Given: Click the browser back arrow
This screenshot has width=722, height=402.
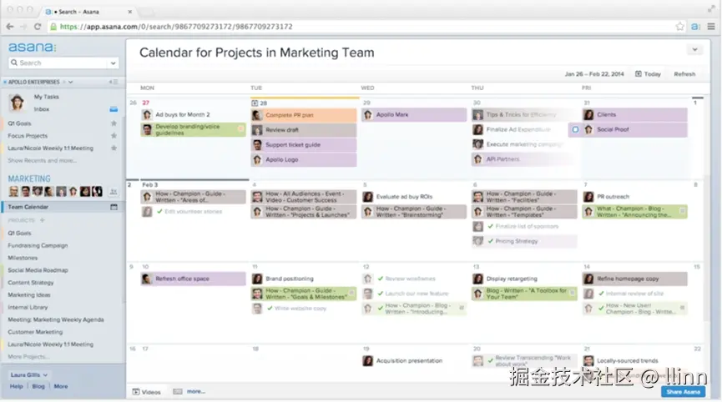Looking at the screenshot, I should 10,27.
